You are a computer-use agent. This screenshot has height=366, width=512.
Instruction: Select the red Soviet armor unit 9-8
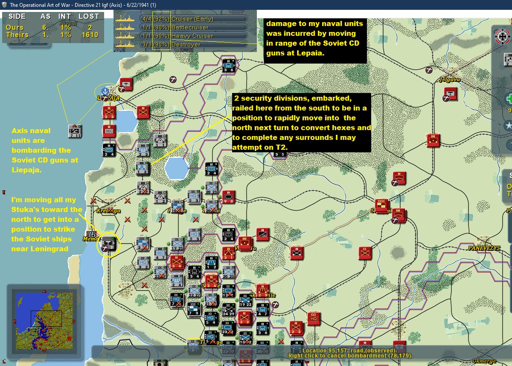[229, 197]
